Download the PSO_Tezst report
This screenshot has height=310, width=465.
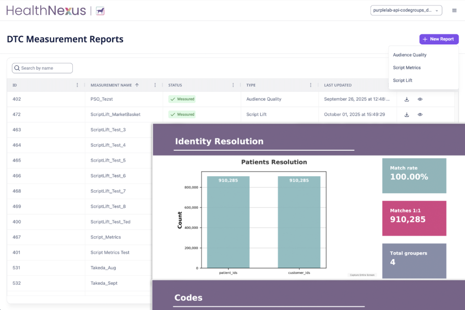coord(406,99)
